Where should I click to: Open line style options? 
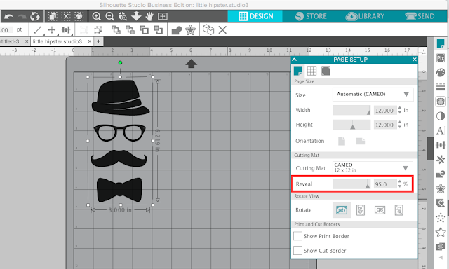(38, 29)
